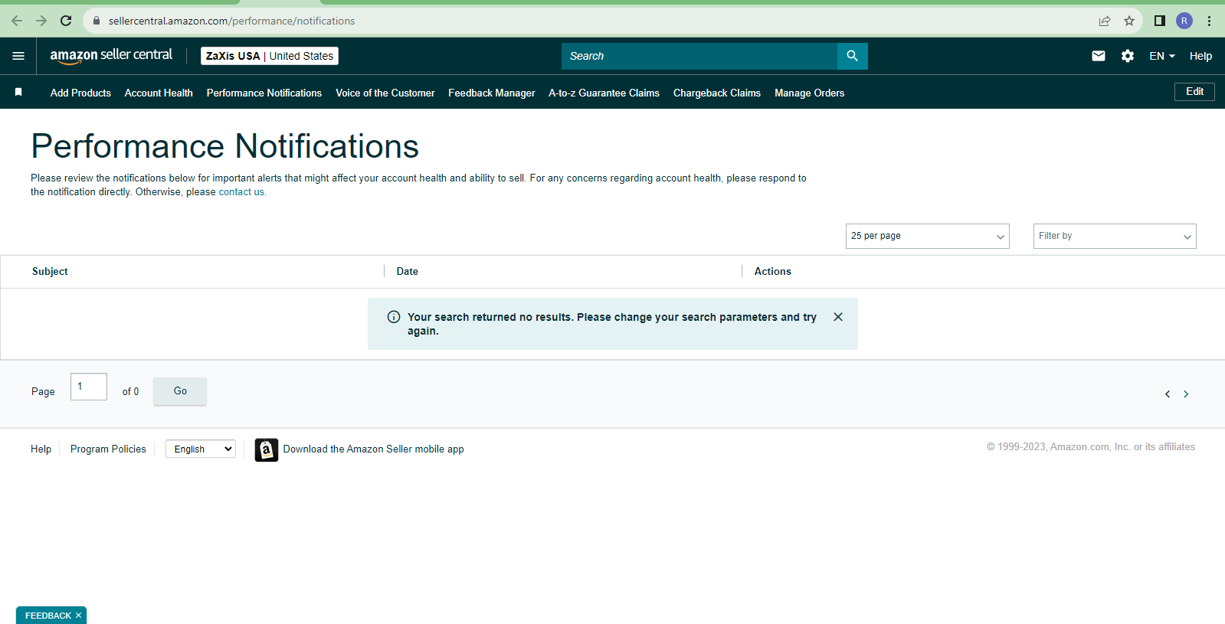This screenshot has width=1225, height=624.
Task: Open the EN language dropdown
Action: [1162, 56]
